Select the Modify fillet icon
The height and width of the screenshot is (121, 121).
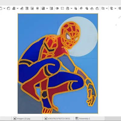tap(81, 8)
